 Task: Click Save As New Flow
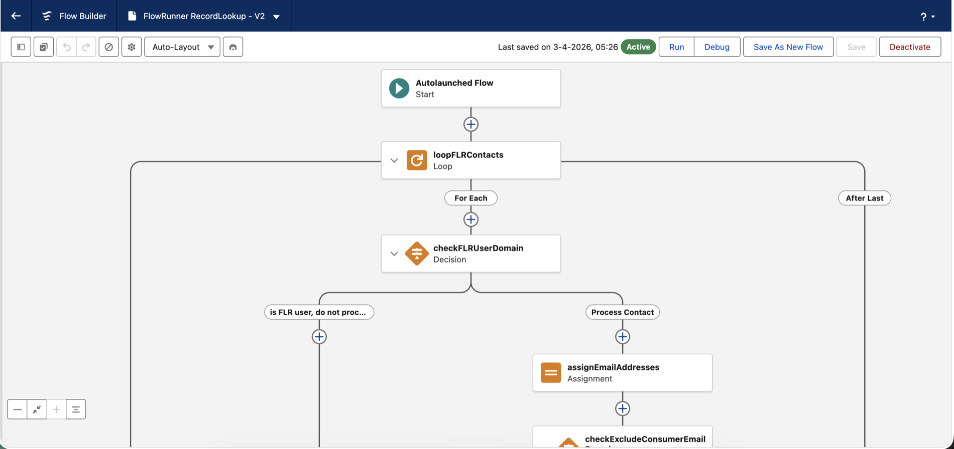[x=788, y=47]
